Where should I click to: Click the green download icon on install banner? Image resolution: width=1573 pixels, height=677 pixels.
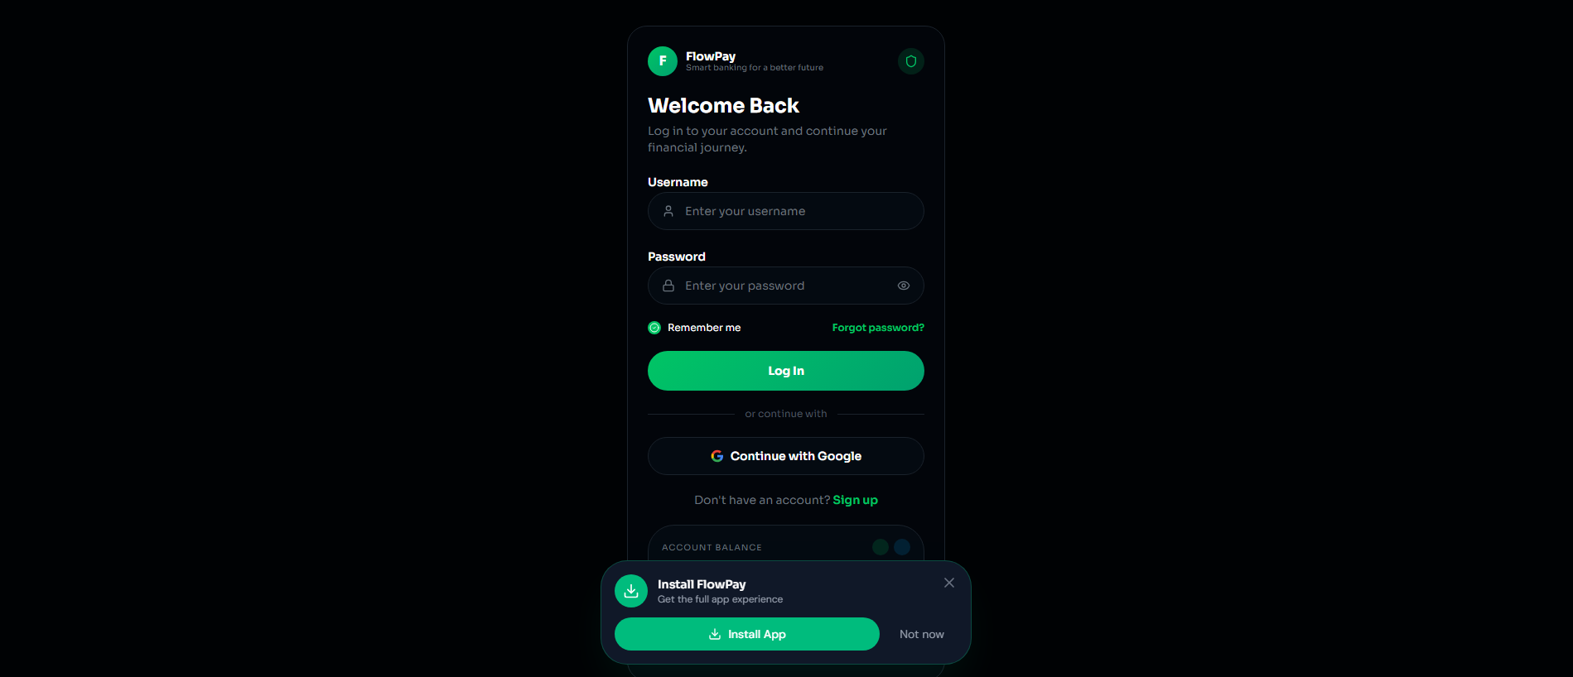[631, 591]
